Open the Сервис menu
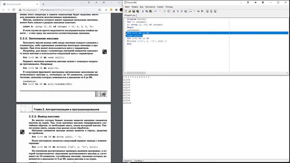Viewport: 290px width, 163px height. [160, 7]
